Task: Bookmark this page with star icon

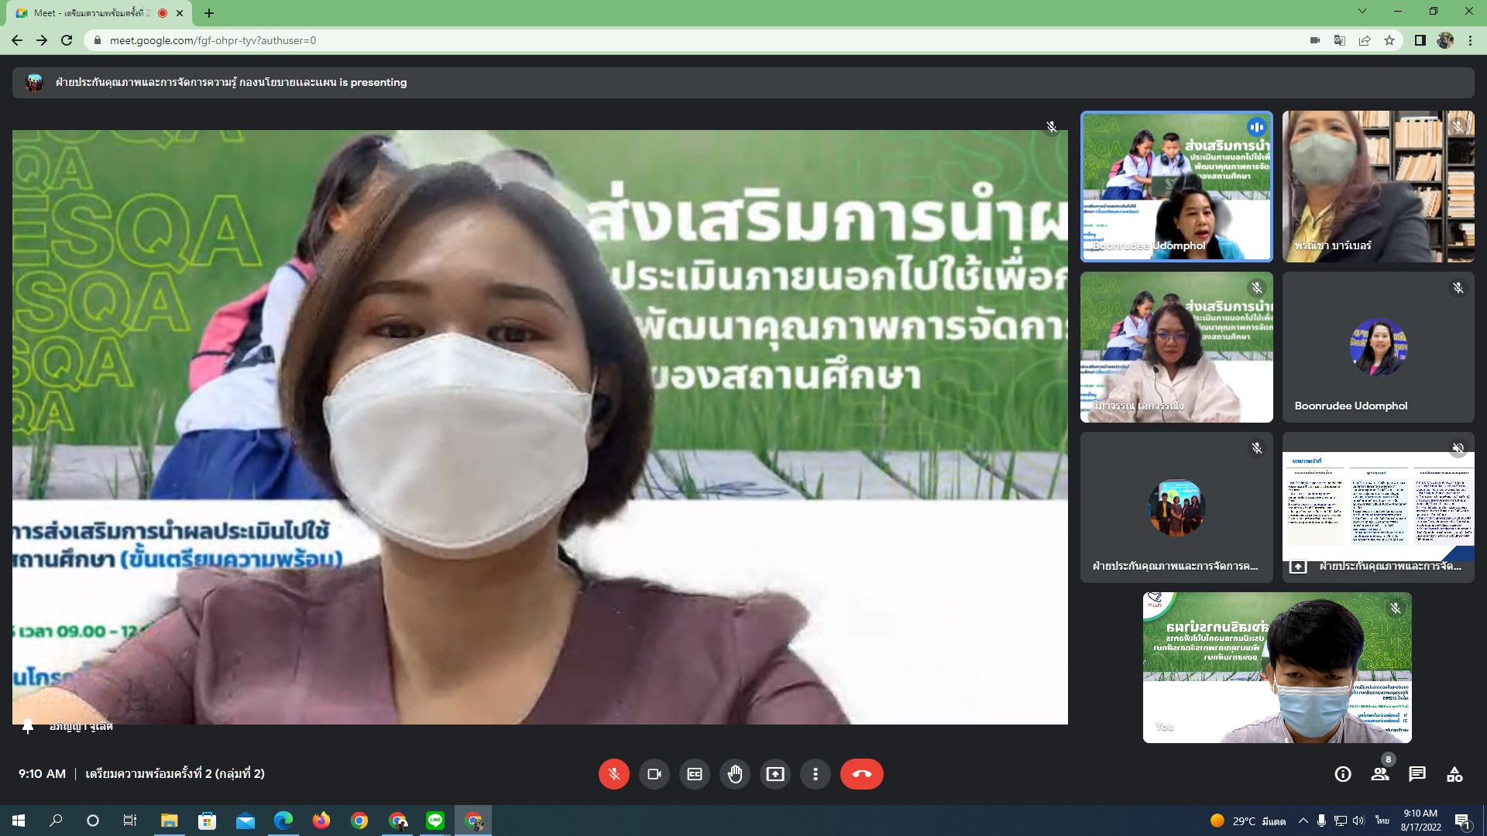Action: [1389, 40]
